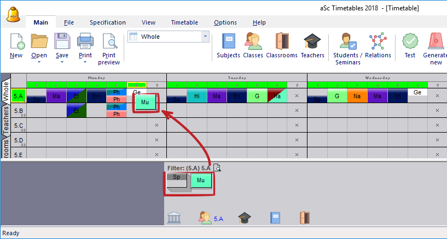This screenshot has height=239, width=447.
Task: Run the Test timetable check
Action: tap(410, 43)
